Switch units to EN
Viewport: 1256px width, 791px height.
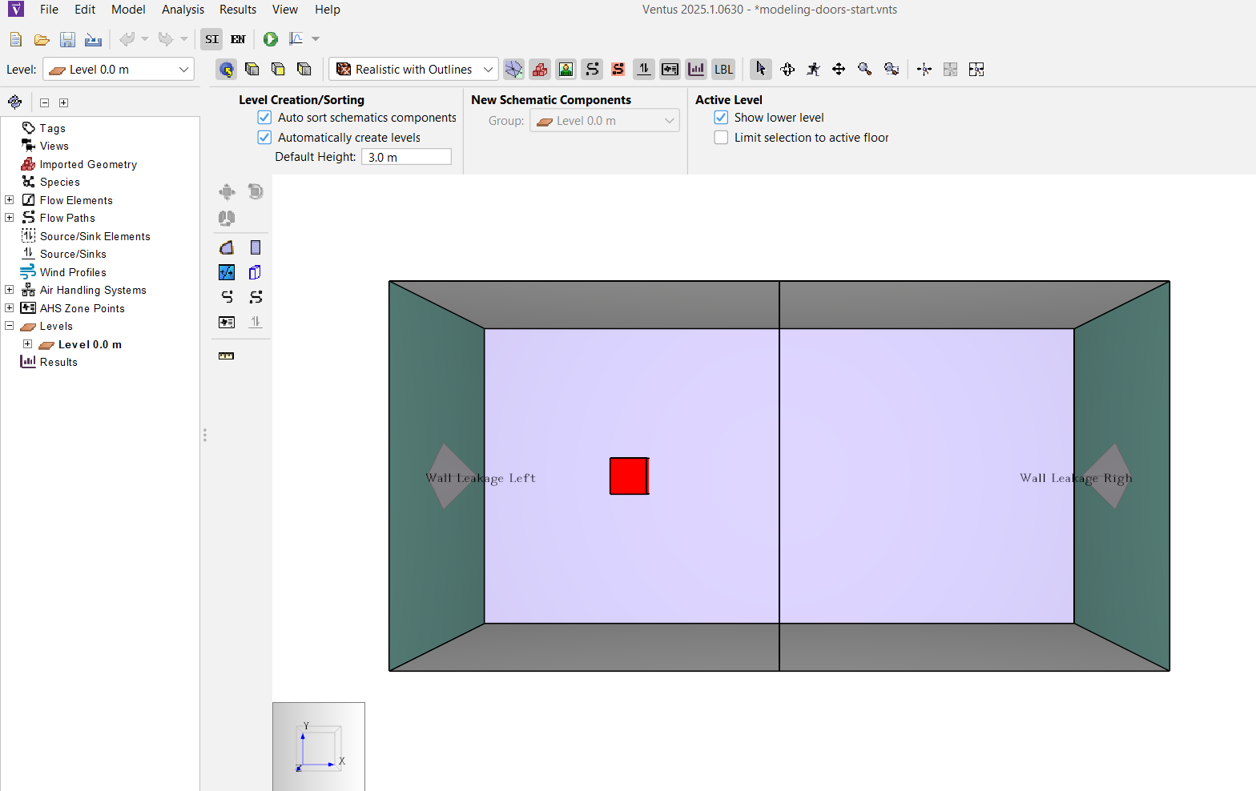point(238,39)
